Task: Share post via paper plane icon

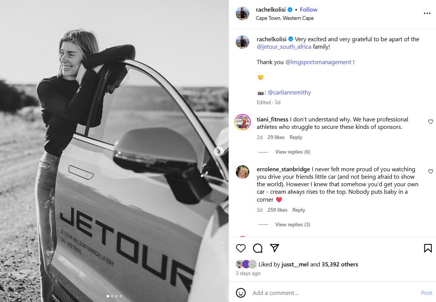Action: pyautogui.click(x=275, y=248)
